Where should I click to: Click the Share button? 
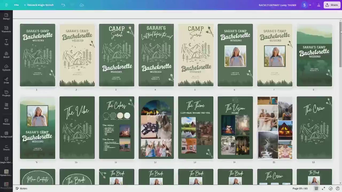pyautogui.click(x=332, y=5)
